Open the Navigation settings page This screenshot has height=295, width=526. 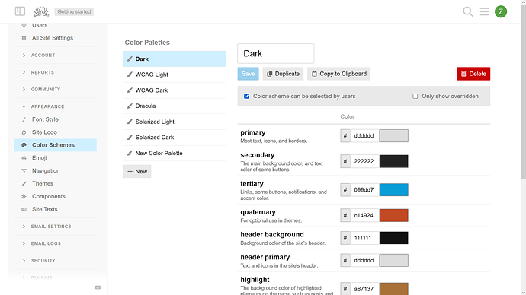click(56, 171)
